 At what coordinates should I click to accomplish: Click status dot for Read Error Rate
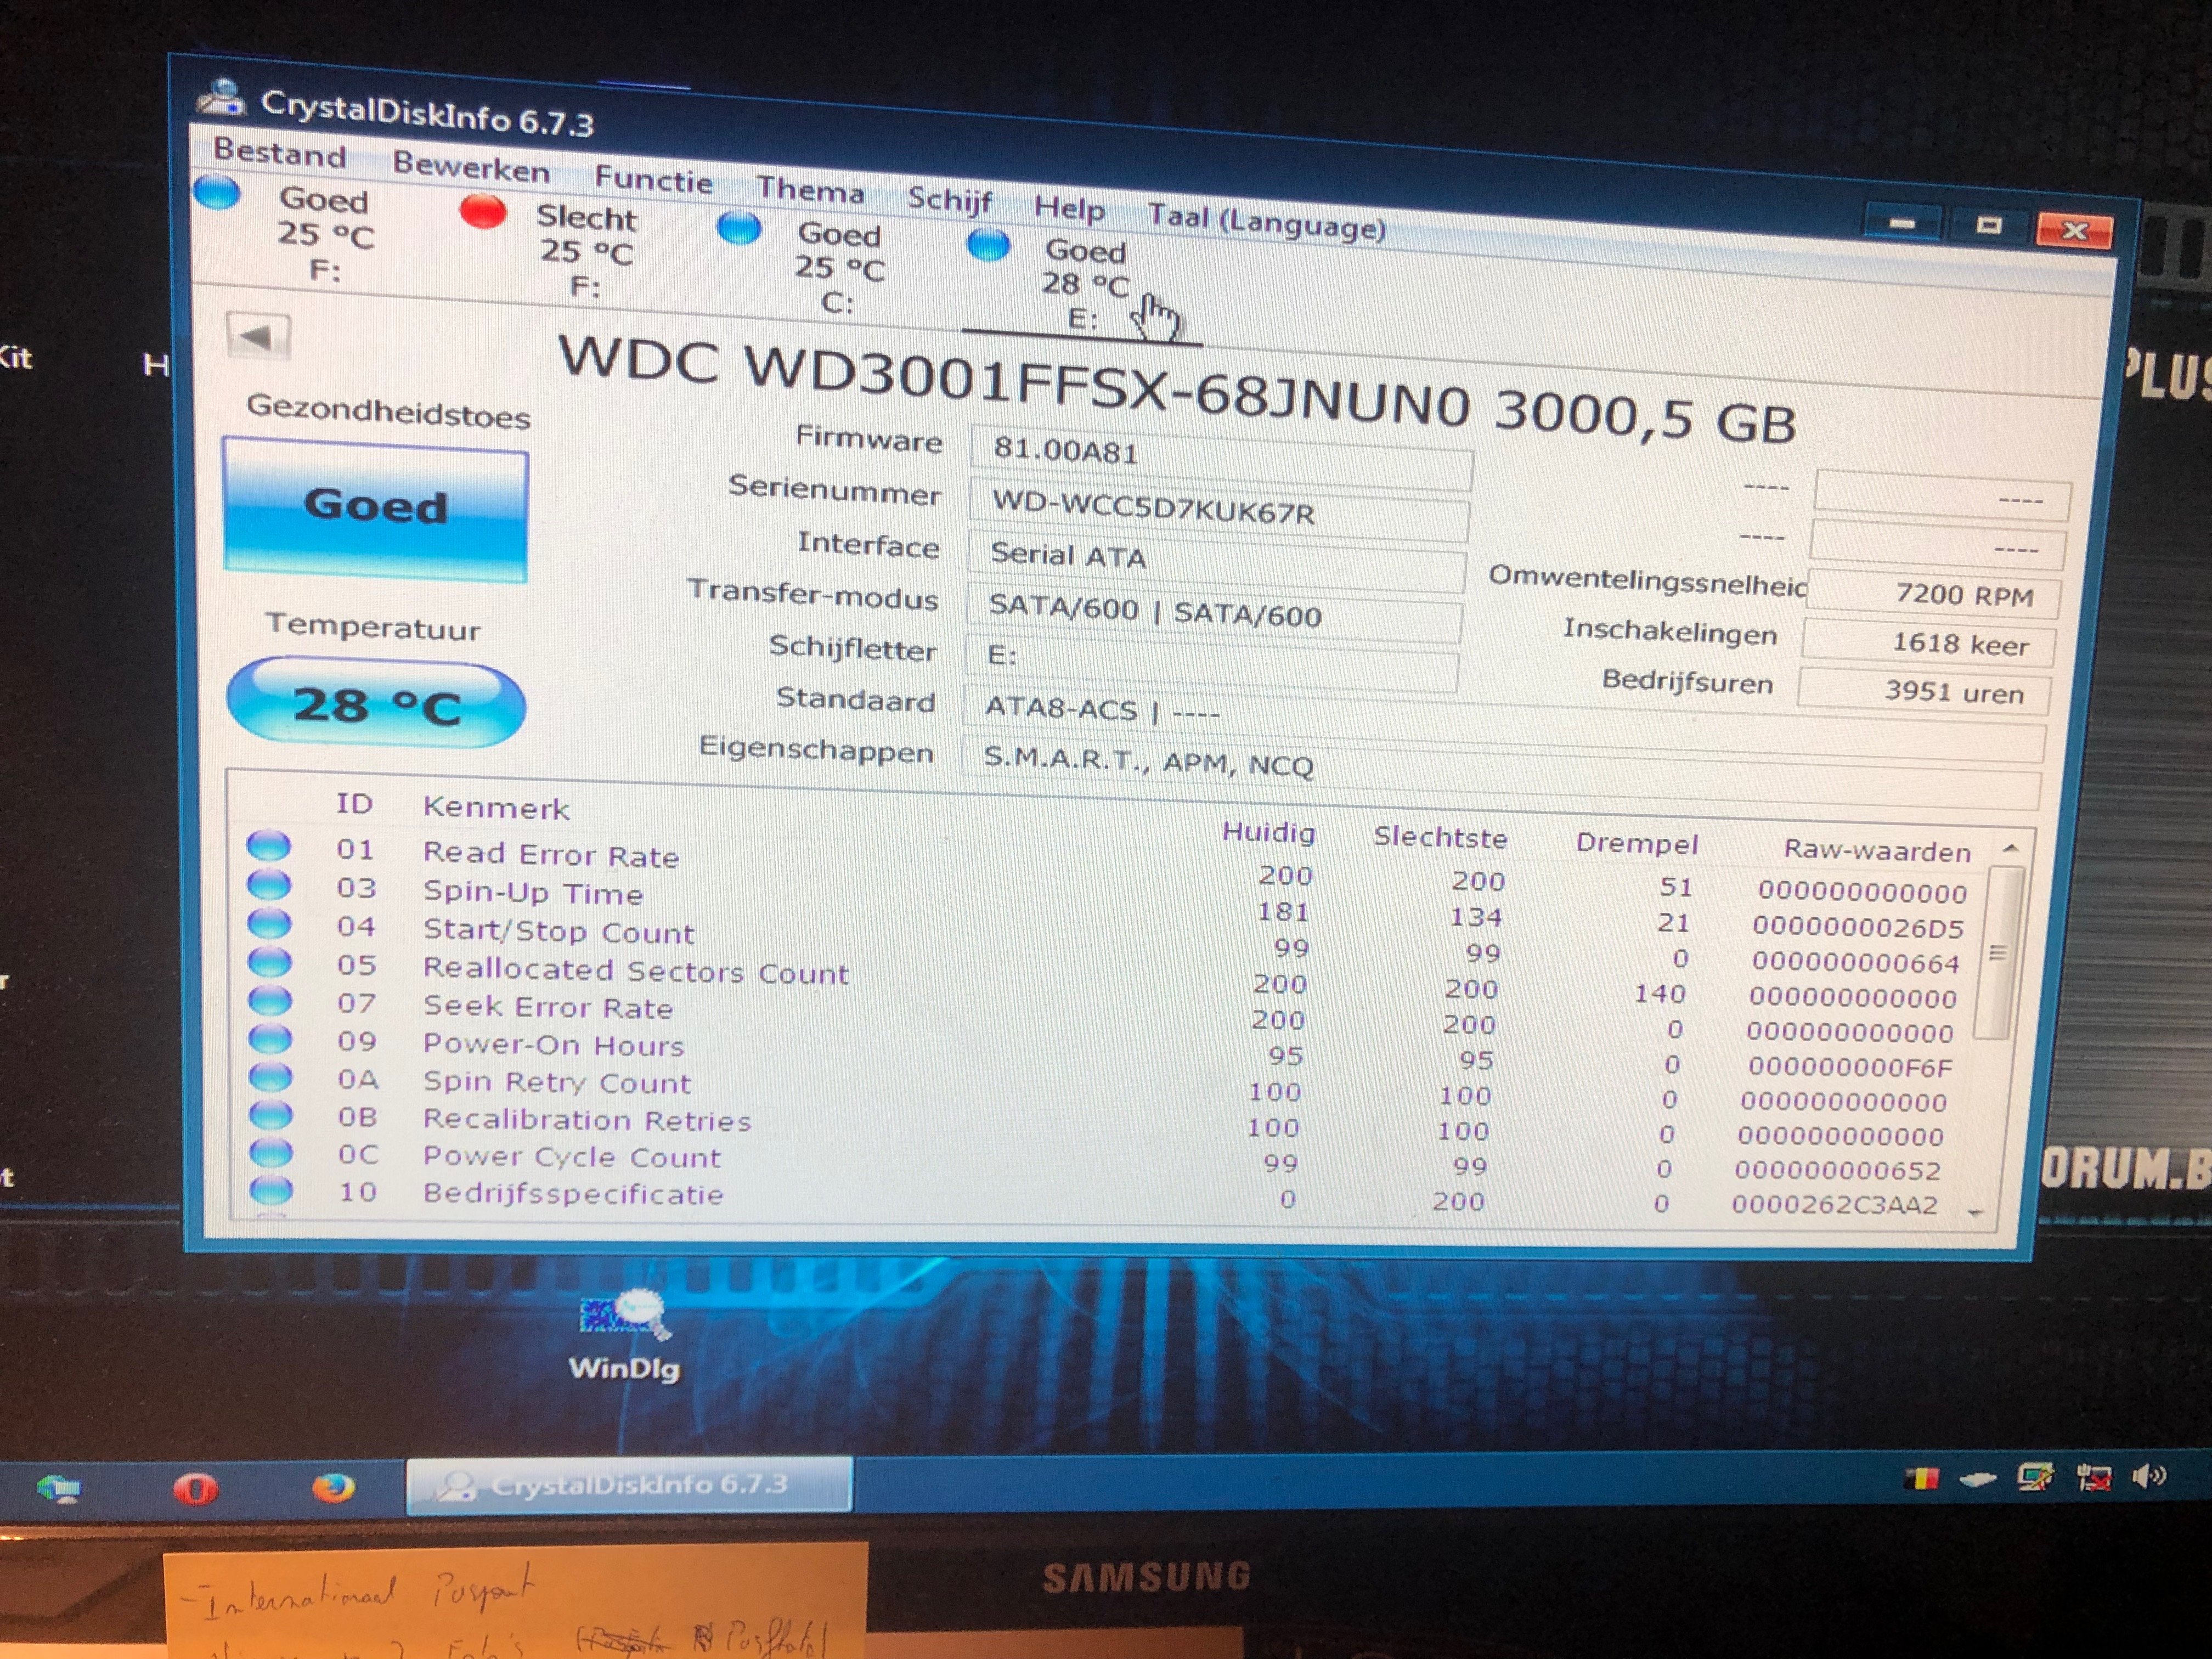click(268, 846)
